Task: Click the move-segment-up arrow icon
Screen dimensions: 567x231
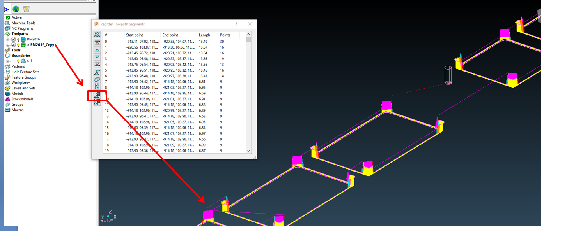Action: point(97,51)
